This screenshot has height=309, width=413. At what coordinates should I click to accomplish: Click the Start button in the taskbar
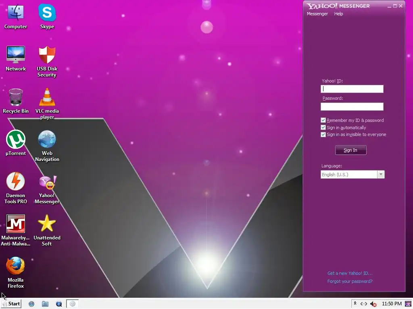click(11, 304)
